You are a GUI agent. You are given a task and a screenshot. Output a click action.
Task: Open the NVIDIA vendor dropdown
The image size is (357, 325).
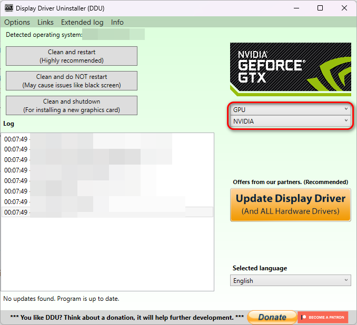291,121
